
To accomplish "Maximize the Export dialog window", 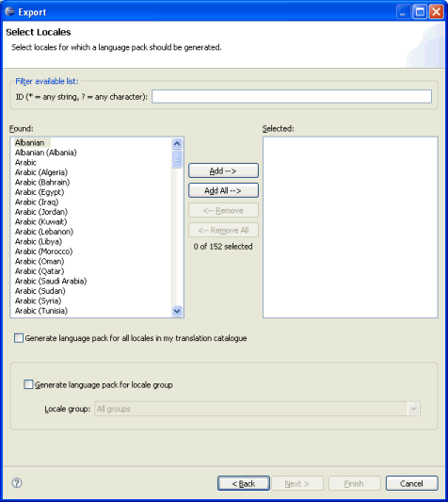I will click(420, 12).
